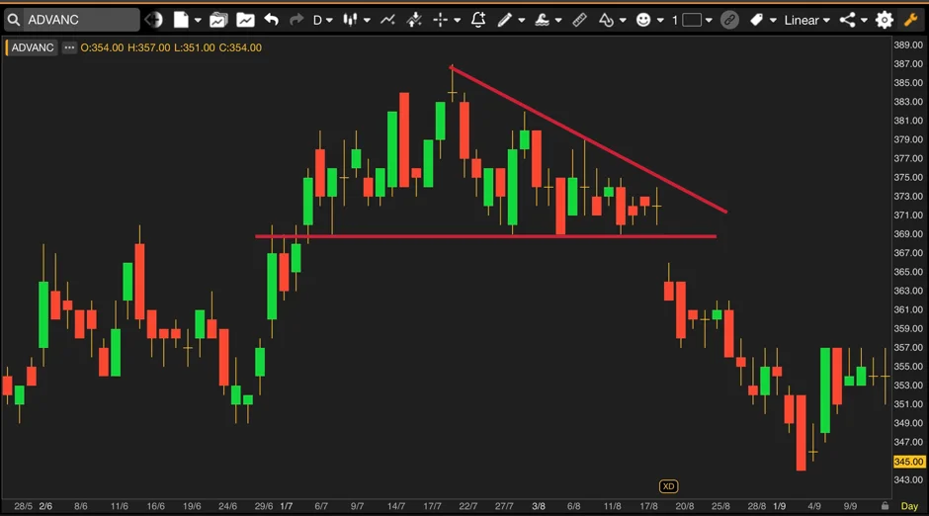Viewport: 929px width, 516px height.
Task: Click the new chart page icon
Action: [181, 20]
